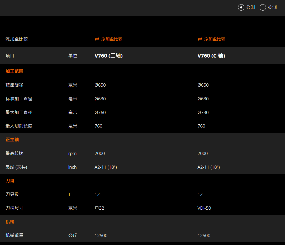Click the 项目 column header
Image resolution: width=285 pixels, height=245 pixels.
(x=10, y=56)
